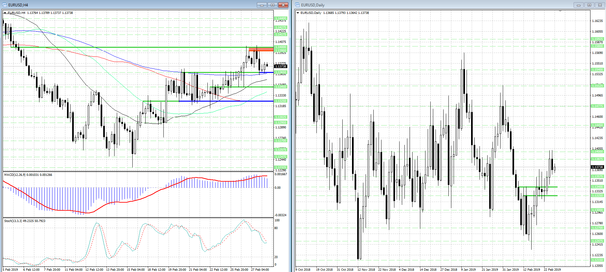Viewport: 606px width, 272px height.
Task: Select the EURUSD,Daily window title
Action: click(x=313, y=5)
